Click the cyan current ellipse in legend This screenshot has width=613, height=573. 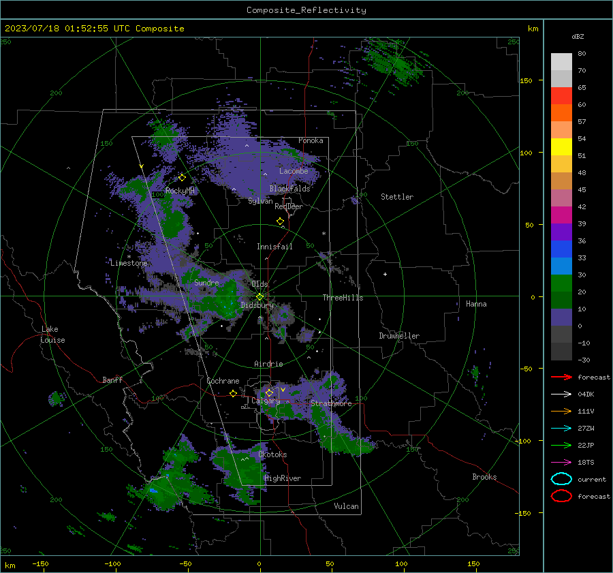click(x=561, y=479)
